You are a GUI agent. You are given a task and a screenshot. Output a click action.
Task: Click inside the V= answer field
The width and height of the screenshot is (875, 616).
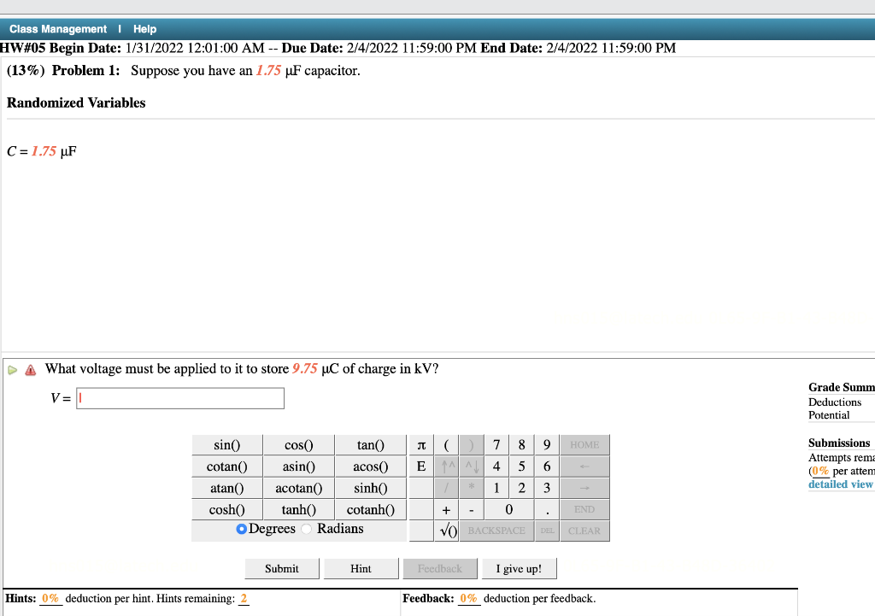(179, 397)
